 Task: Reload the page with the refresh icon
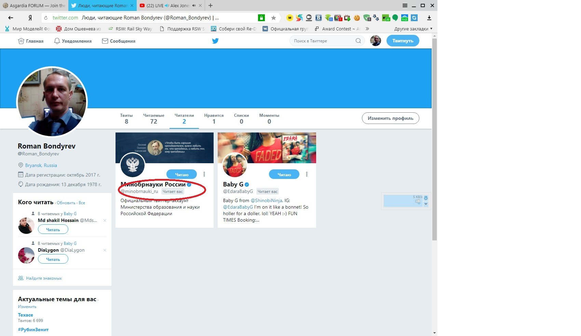[x=46, y=18]
